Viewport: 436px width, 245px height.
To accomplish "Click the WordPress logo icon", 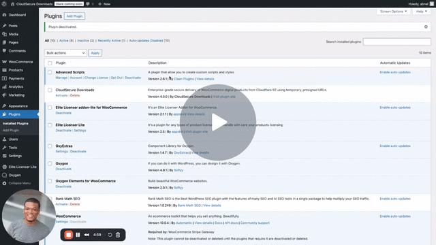I will click(x=4, y=4).
